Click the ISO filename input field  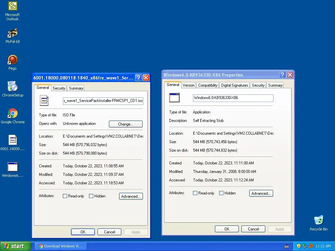[103, 101]
